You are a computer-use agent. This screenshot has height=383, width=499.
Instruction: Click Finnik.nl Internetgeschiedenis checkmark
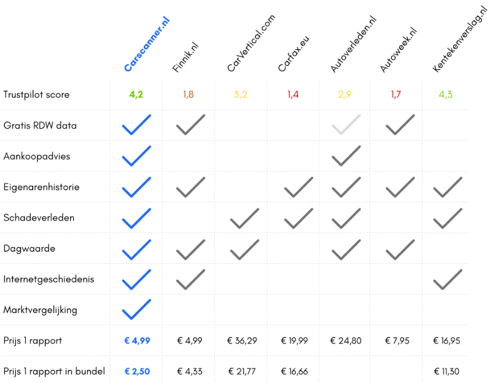pos(190,279)
